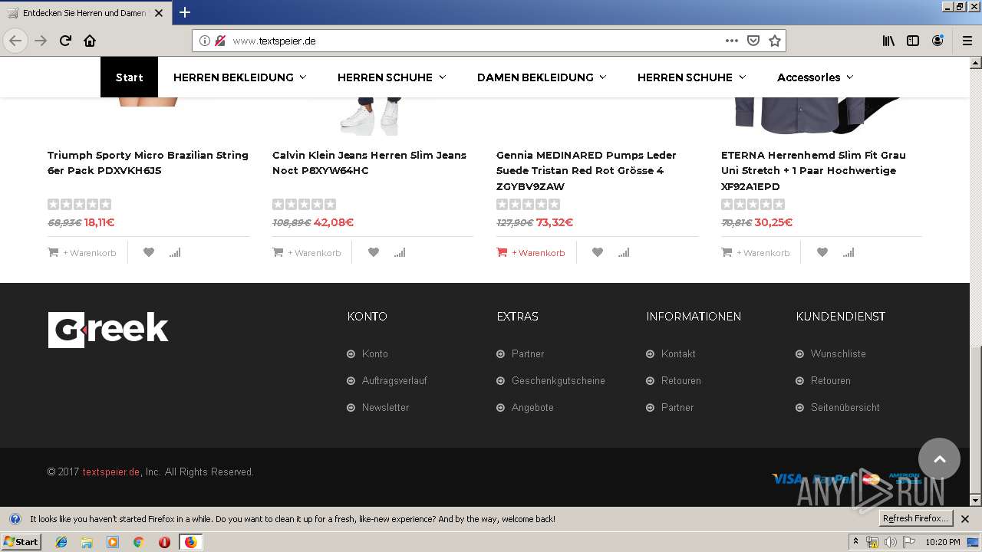Add ETERNA Herrenhemd to Warenkorb
Screen dimensions: 982x552
(x=756, y=252)
